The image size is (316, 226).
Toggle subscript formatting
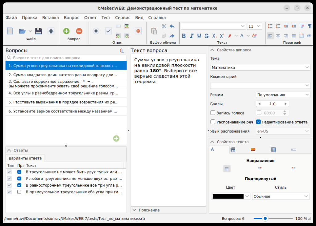[x=214, y=36]
